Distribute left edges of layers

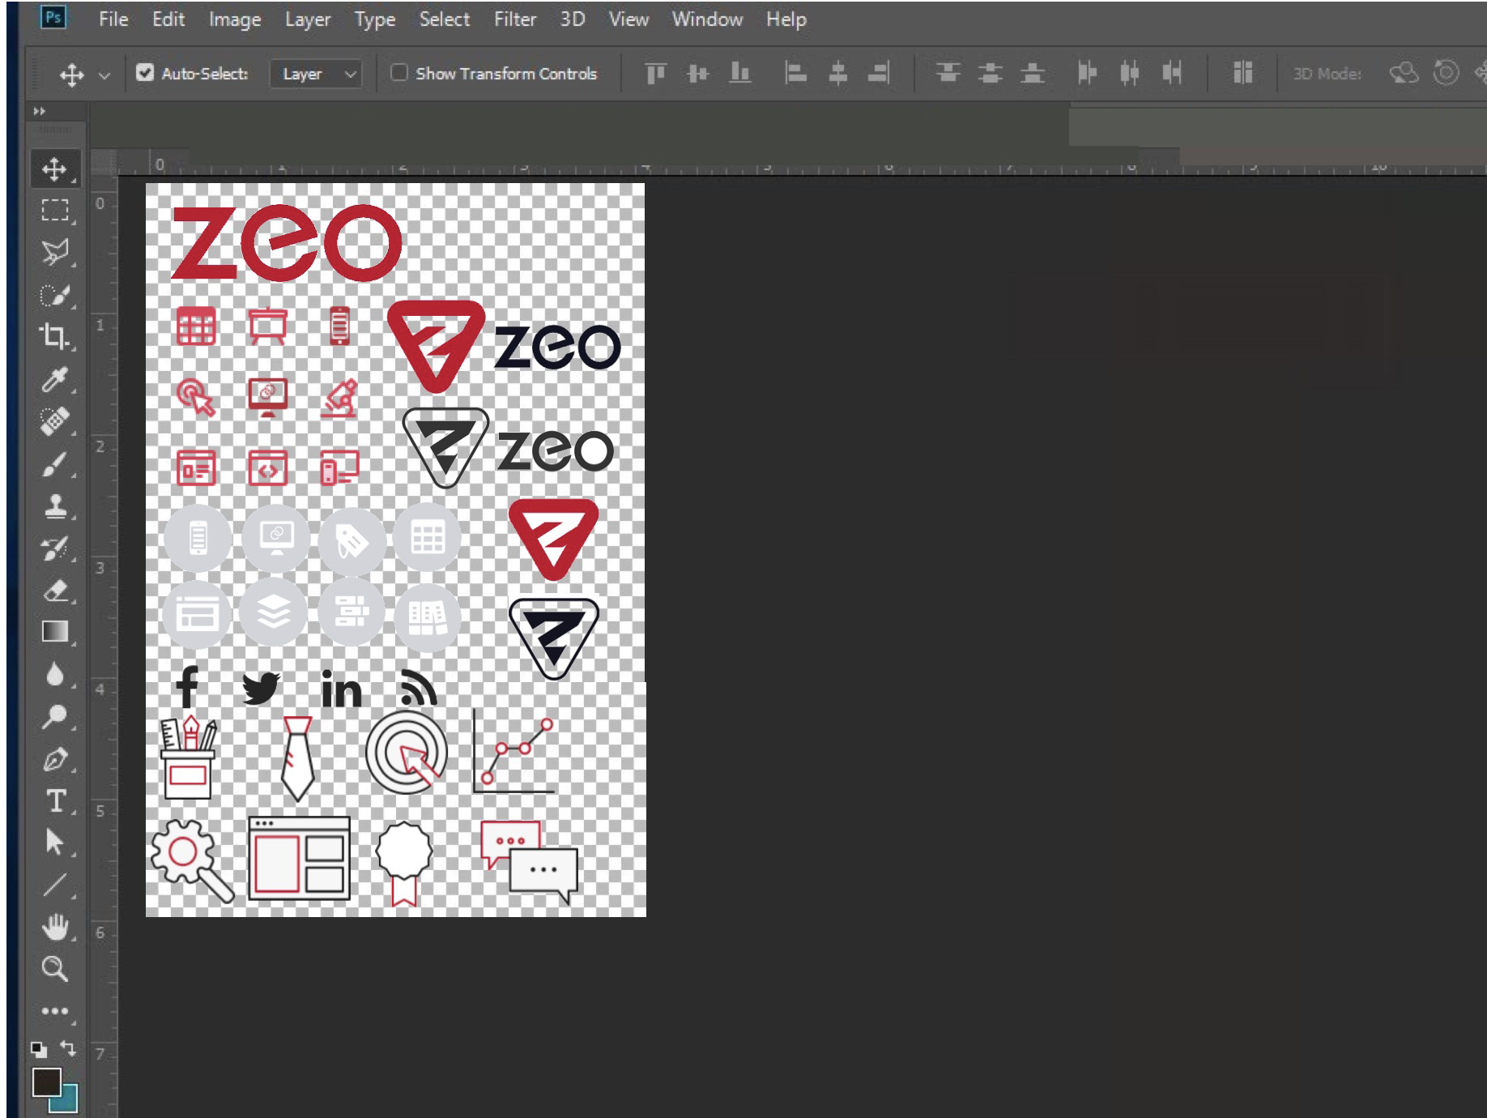click(x=1087, y=74)
